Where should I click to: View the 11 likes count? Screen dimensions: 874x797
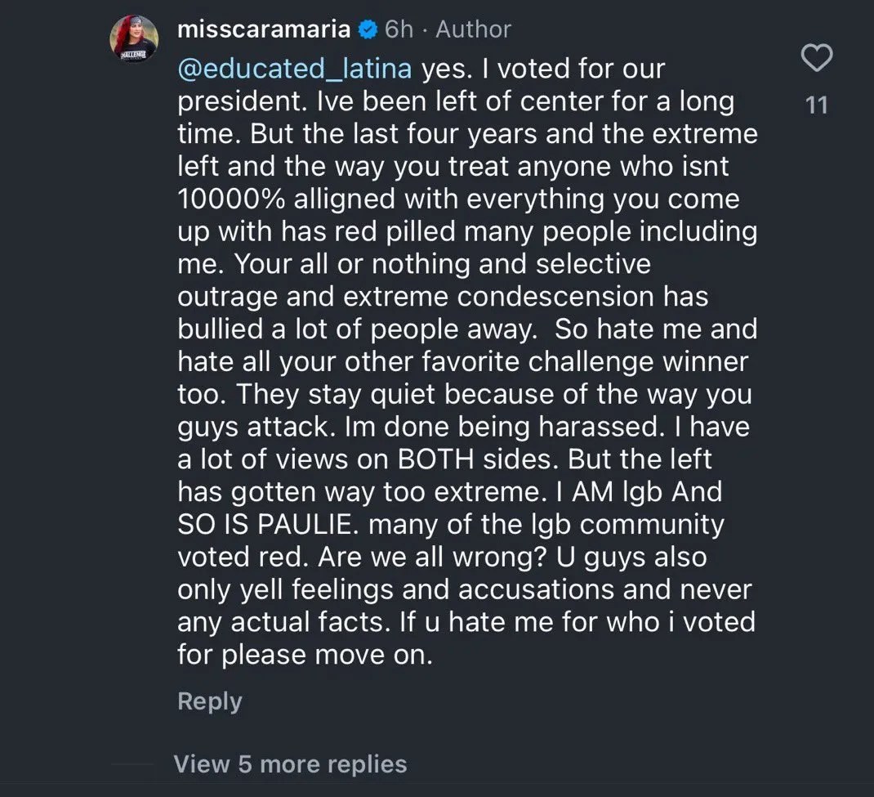pos(816,105)
